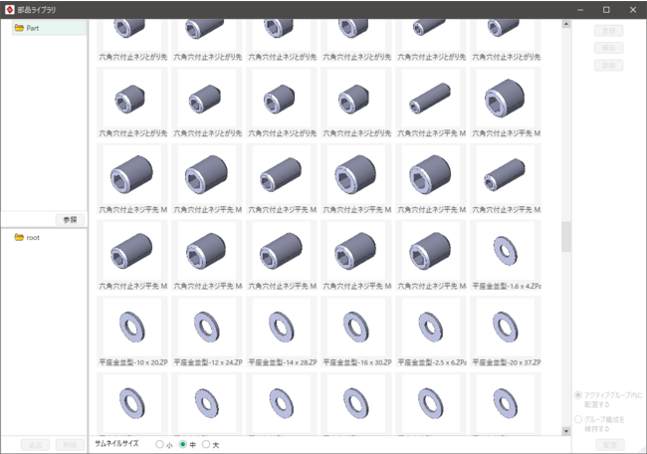Click the 参照 browse button
The width and height of the screenshot is (647, 454).
click(70, 220)
